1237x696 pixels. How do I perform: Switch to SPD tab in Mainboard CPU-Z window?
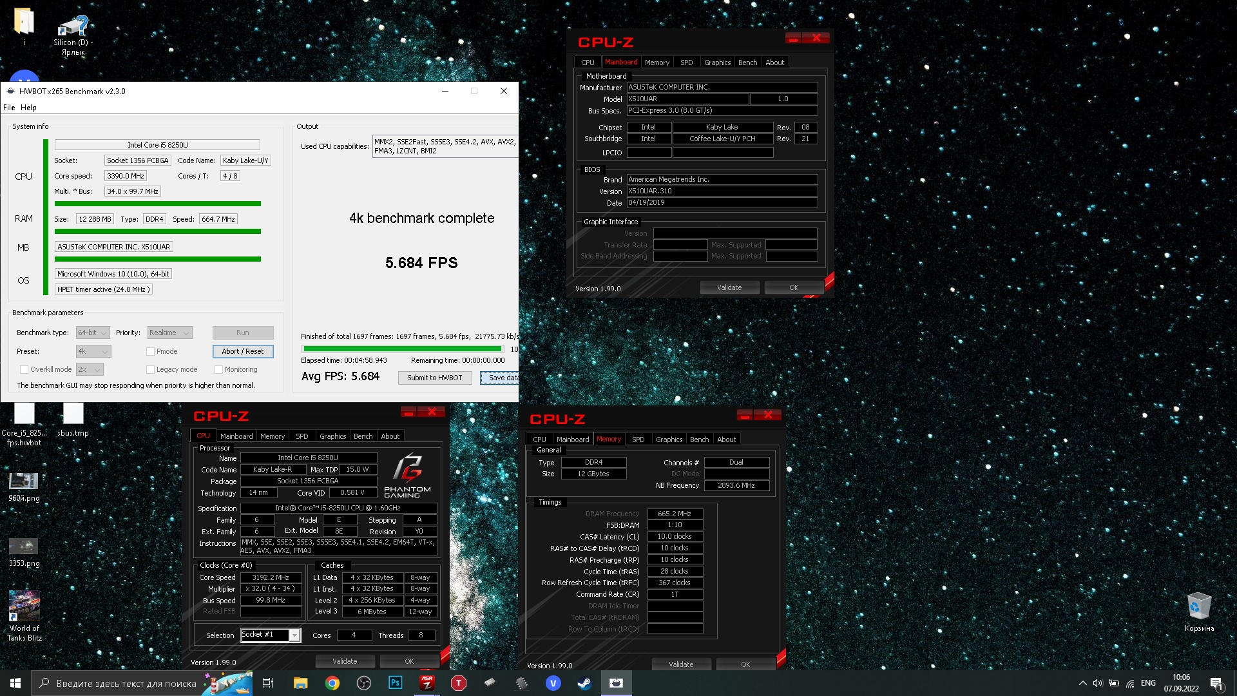click(687, 63)
